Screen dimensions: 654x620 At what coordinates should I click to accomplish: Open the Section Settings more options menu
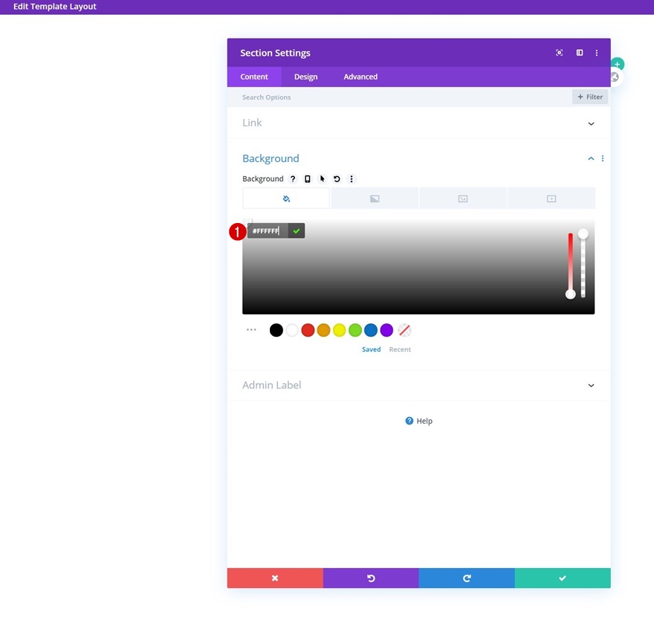click(x=597, y=53)
